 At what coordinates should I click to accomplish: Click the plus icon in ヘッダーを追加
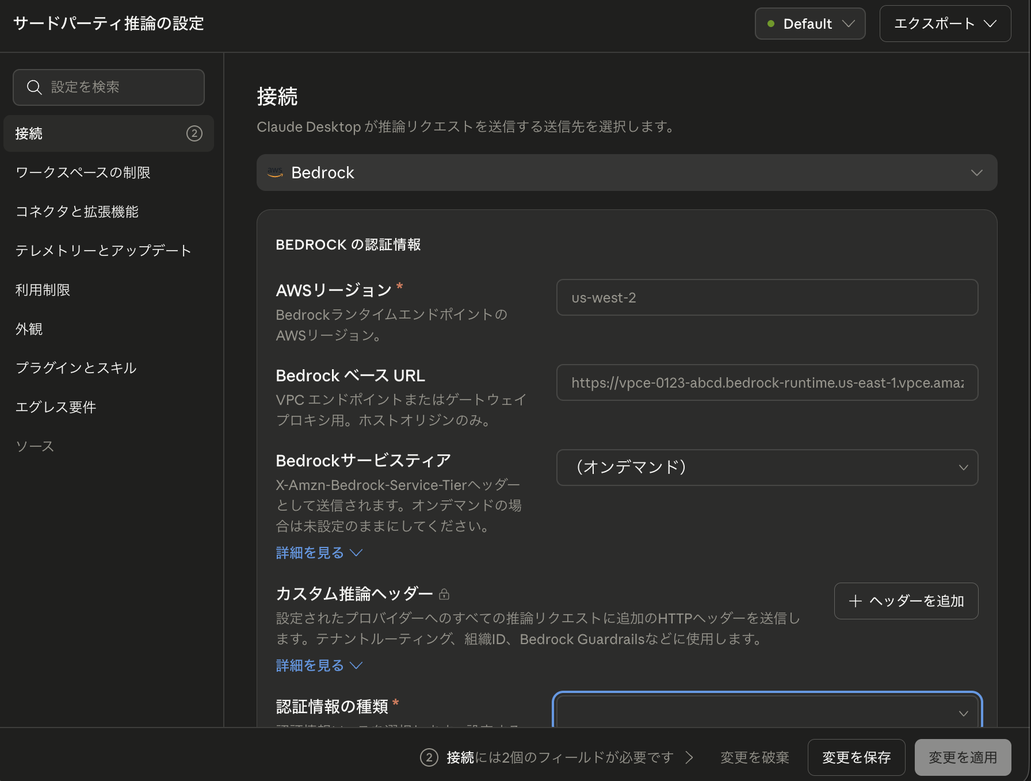pos(856,601)
